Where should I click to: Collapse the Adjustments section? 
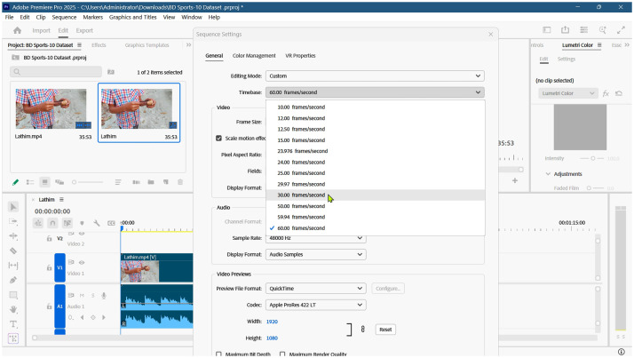(x=548, y=174)
